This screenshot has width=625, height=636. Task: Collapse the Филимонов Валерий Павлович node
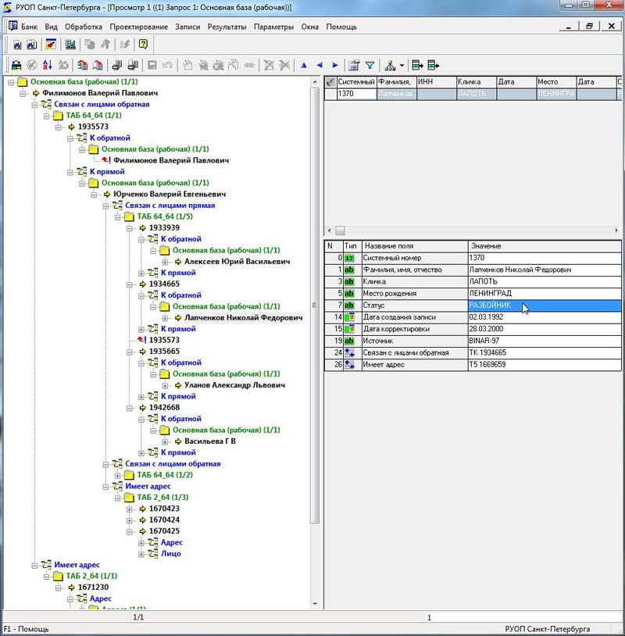click(23, 93)
